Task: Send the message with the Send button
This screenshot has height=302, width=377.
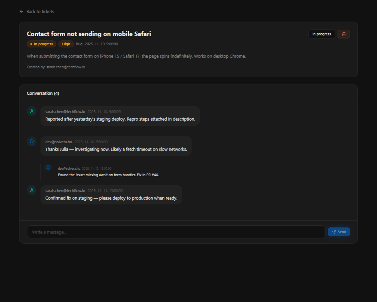Action: pos(339,232)
